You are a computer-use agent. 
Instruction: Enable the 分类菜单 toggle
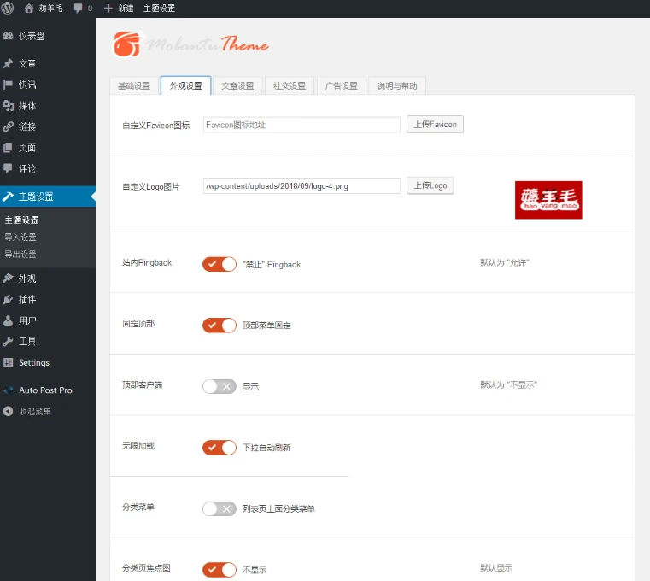pos(220,508)
